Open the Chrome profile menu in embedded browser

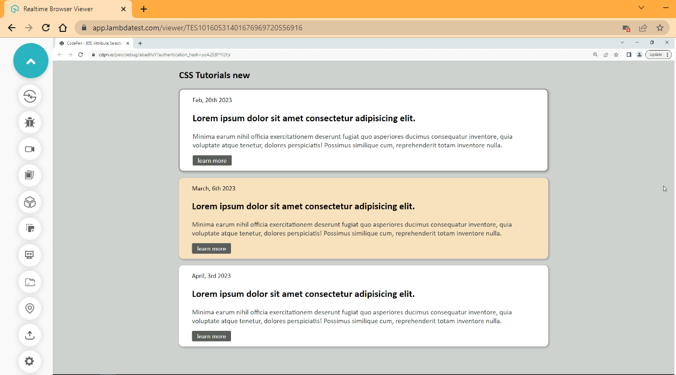point(639,54)
